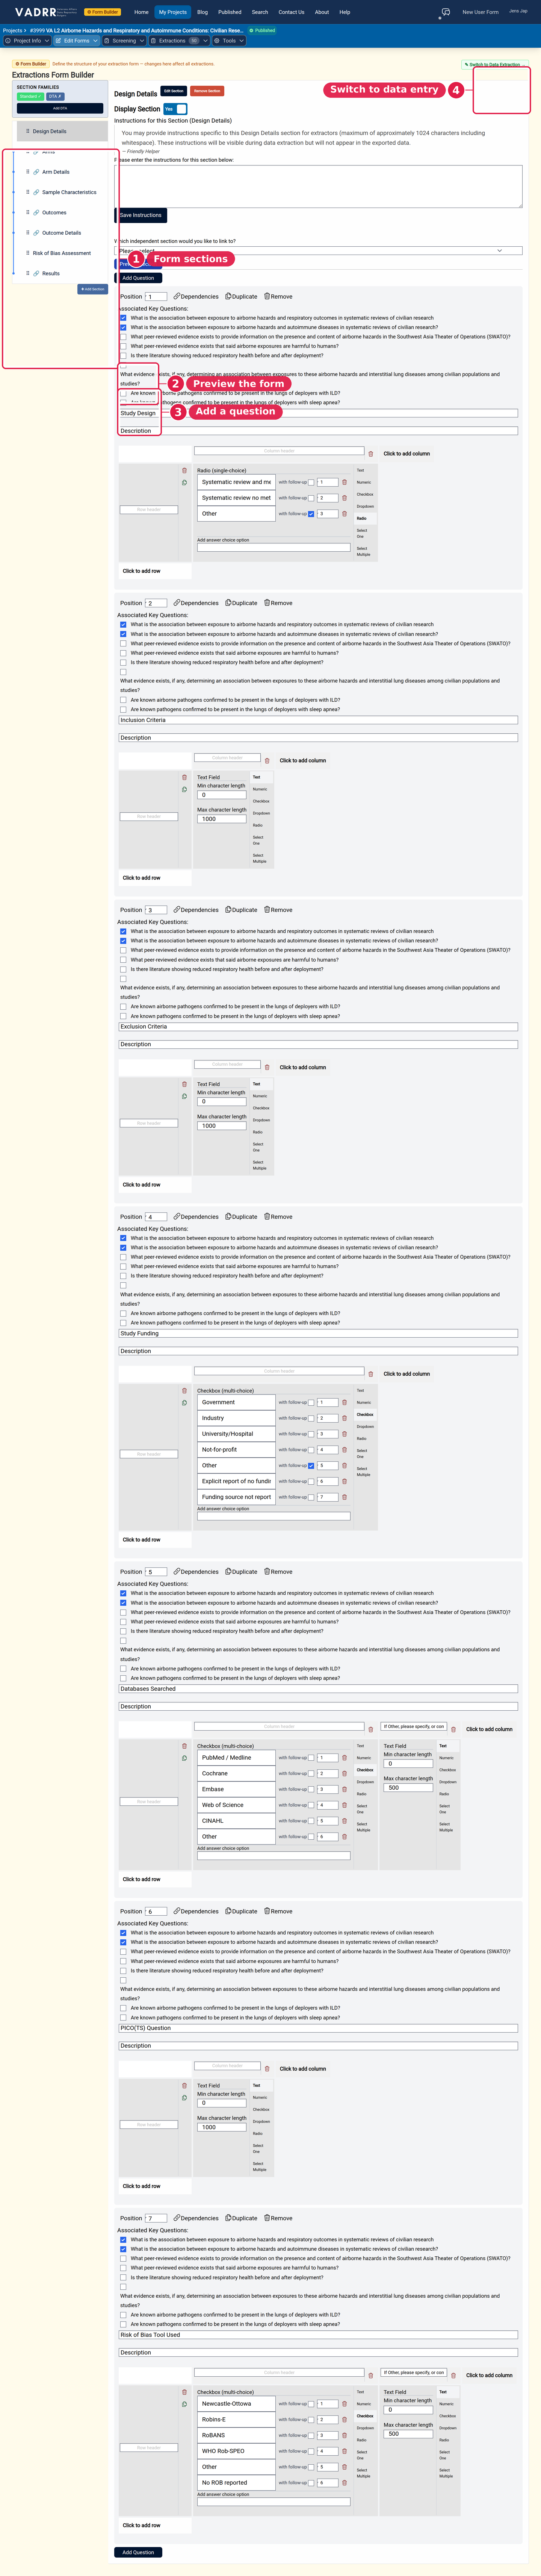Image resolution: width=541 pixels, height=2576 pixels.
Task: Open Contact Us in navbar
Action: click(292, 12)
